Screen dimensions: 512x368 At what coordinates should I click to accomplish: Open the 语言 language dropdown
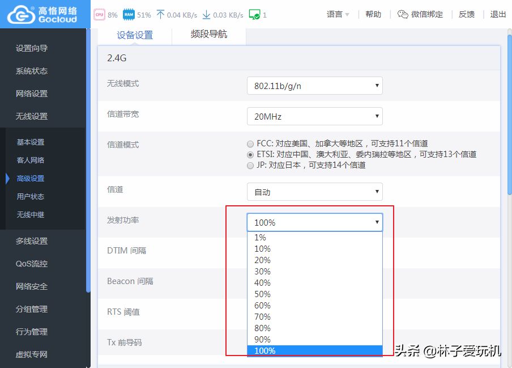click(338, 14)
